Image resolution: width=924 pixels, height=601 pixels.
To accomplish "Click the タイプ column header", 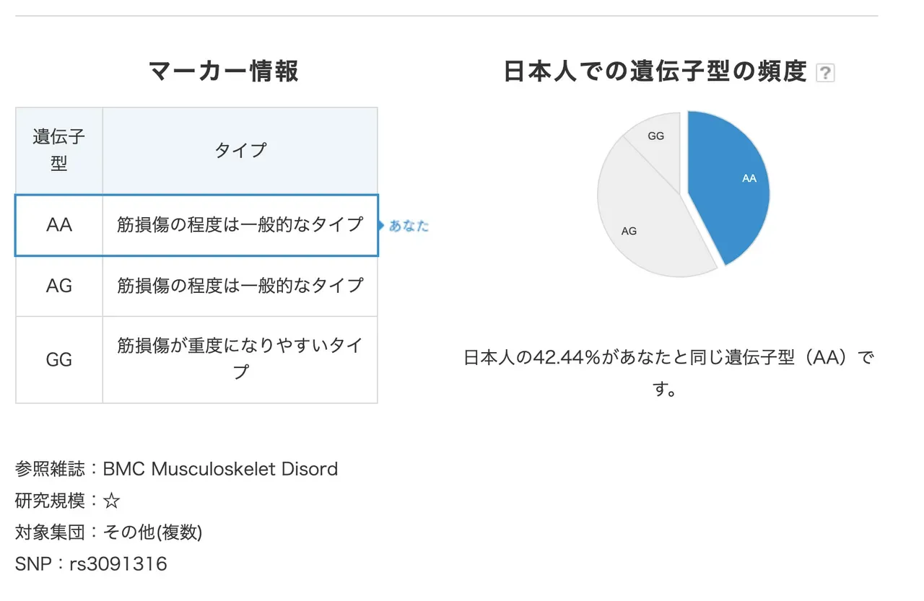I will (240, 150).
